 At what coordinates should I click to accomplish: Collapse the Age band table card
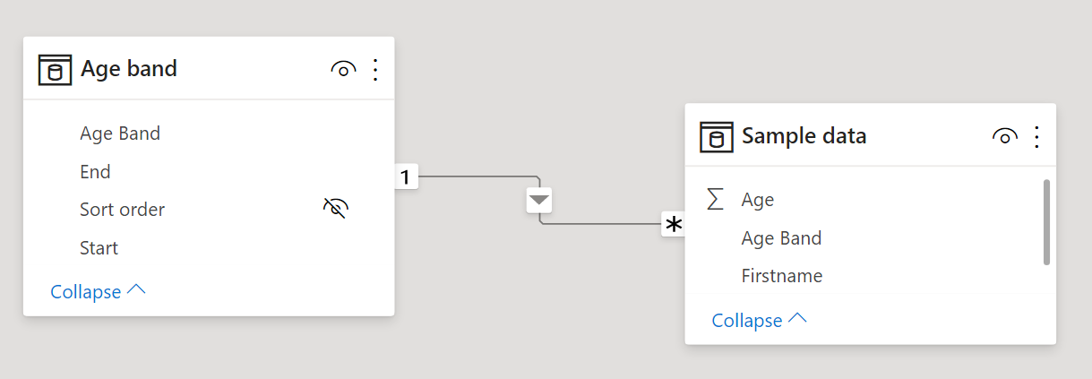pyautogui.click(x=98, y=291)
